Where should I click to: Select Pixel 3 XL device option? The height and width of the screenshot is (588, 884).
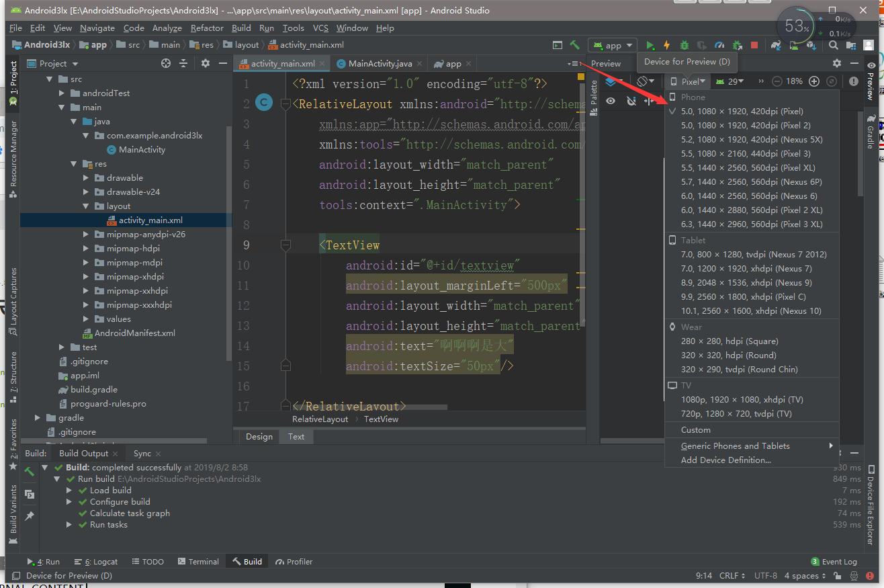point(752,224)
